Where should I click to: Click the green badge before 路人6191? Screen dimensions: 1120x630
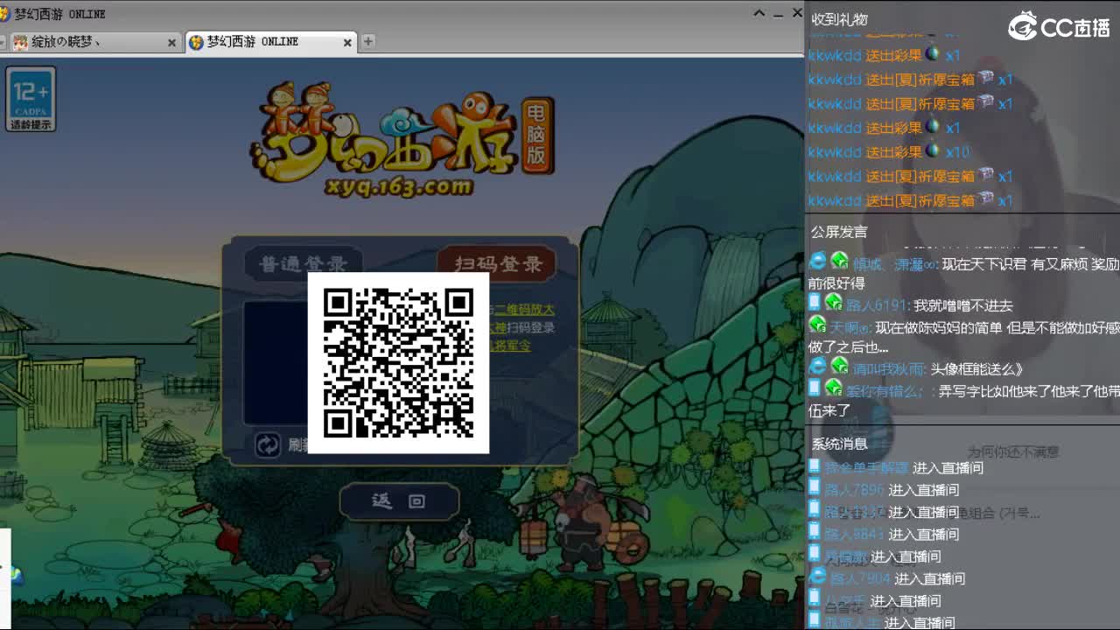click(x=834, y=304)
